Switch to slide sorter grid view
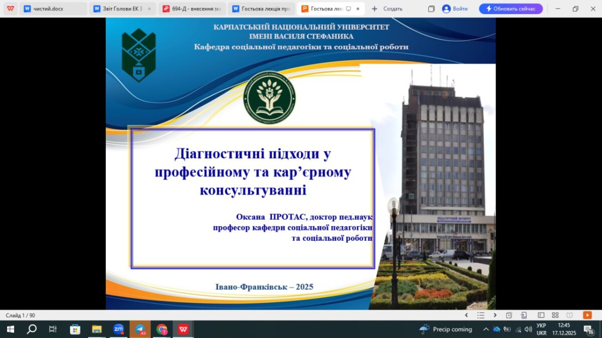Viewport: 602px width, 338px height. 555,315
